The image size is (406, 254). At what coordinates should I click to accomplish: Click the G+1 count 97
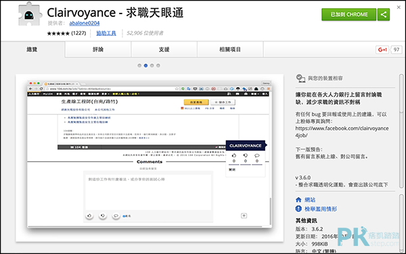396,49
